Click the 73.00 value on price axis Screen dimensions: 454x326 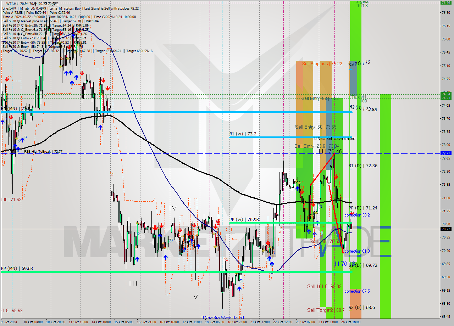pos(445,145)
